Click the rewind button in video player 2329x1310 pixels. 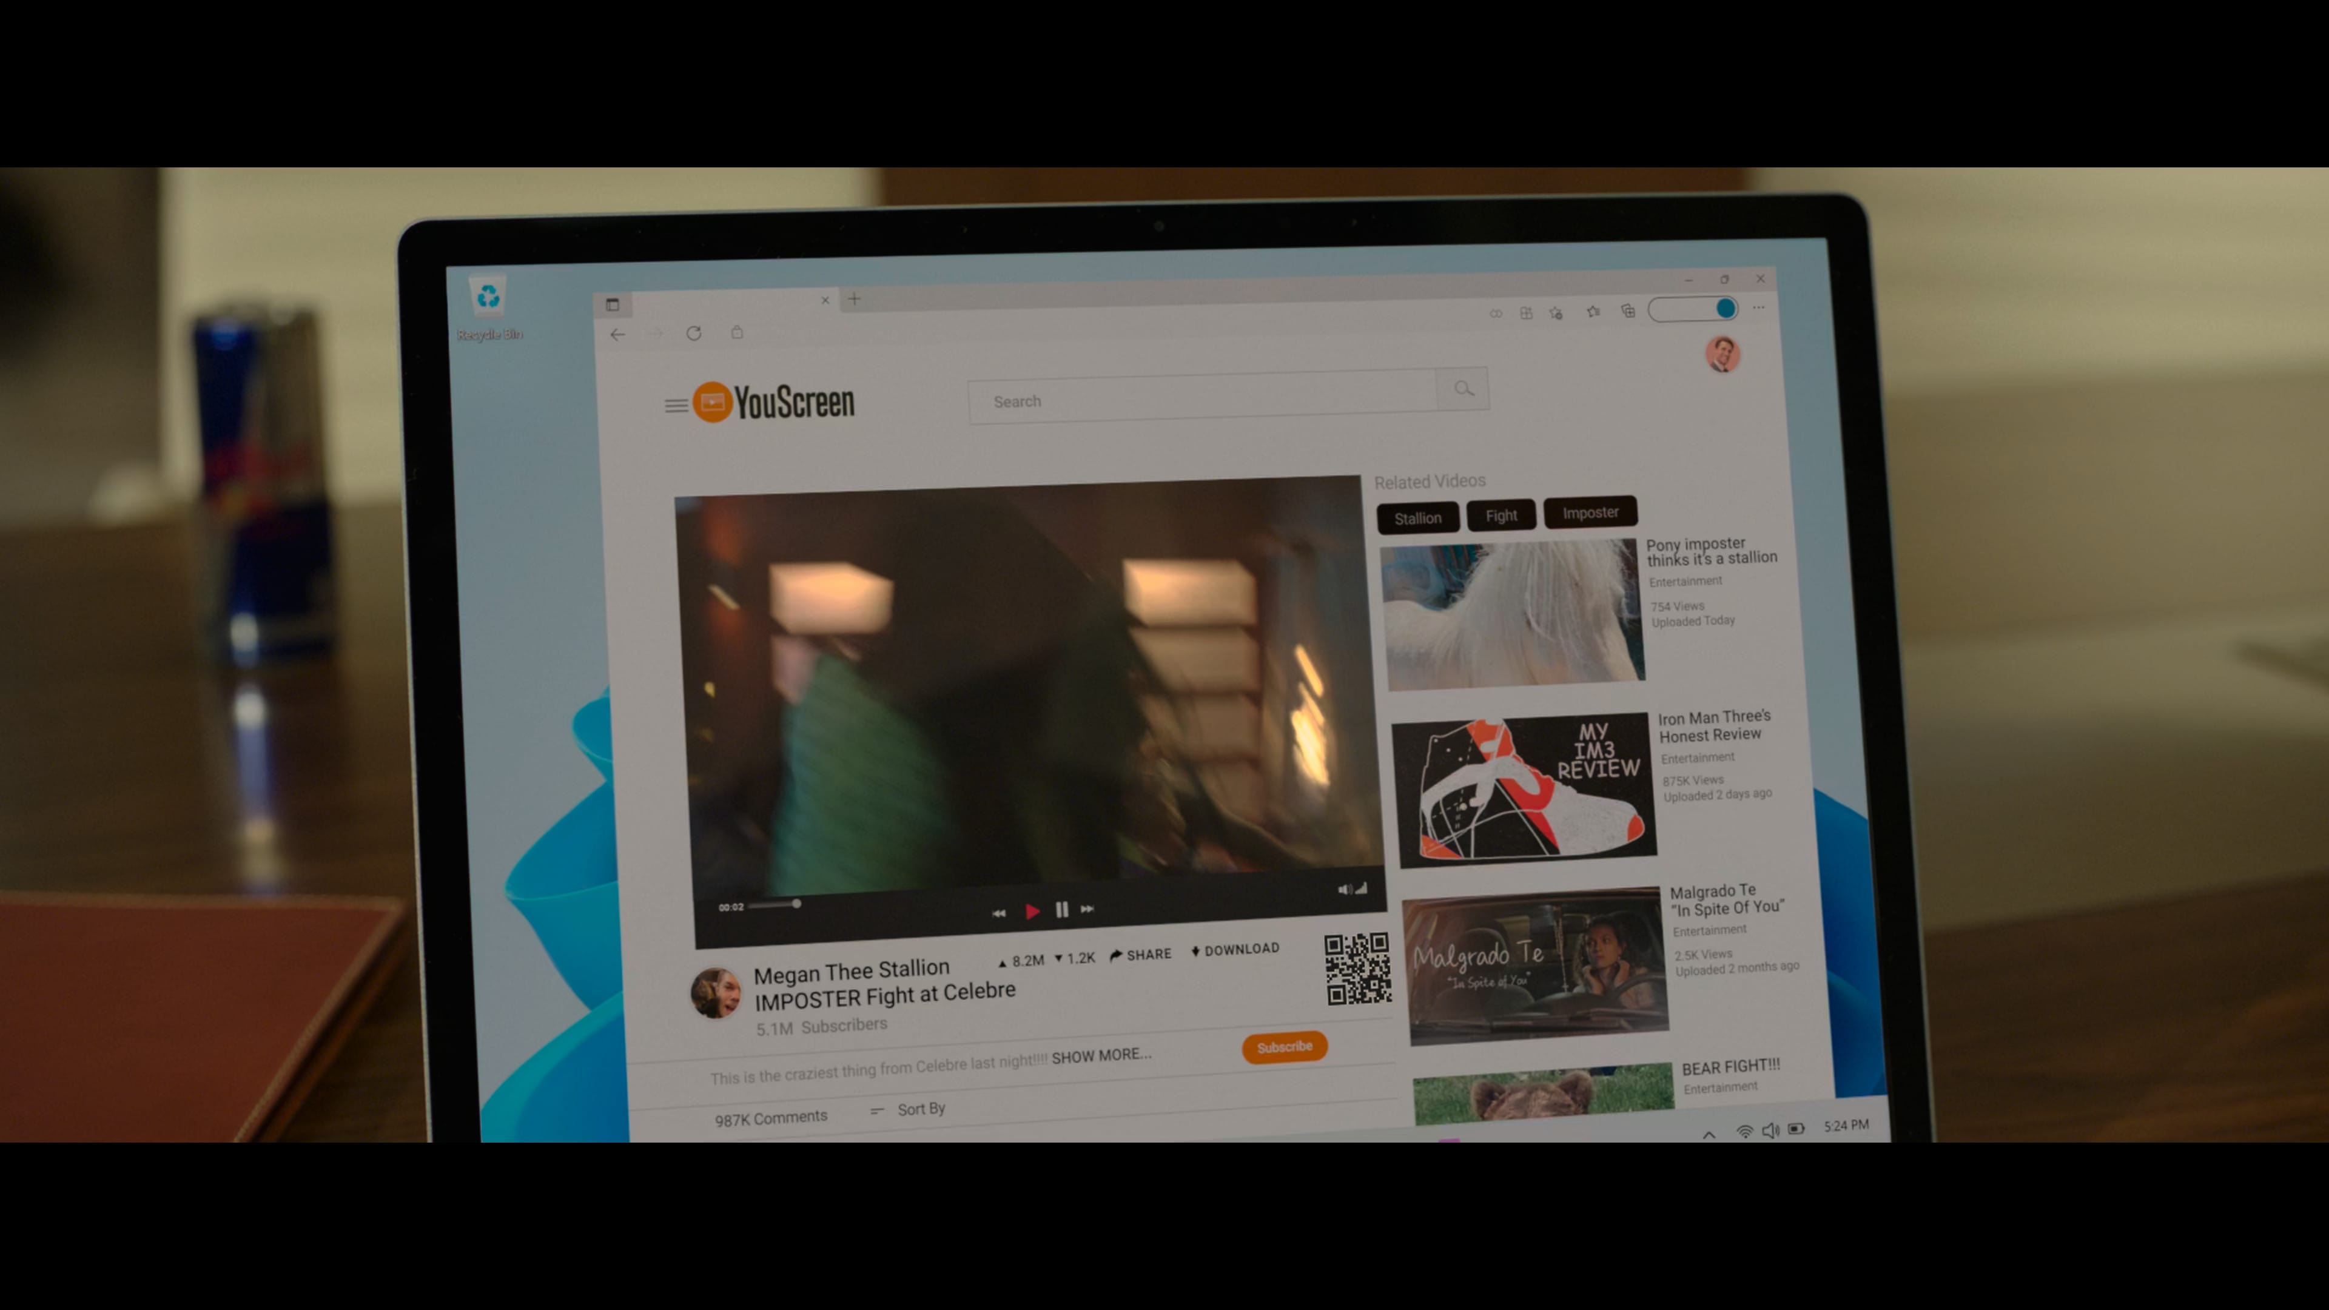tap(999, 913)
